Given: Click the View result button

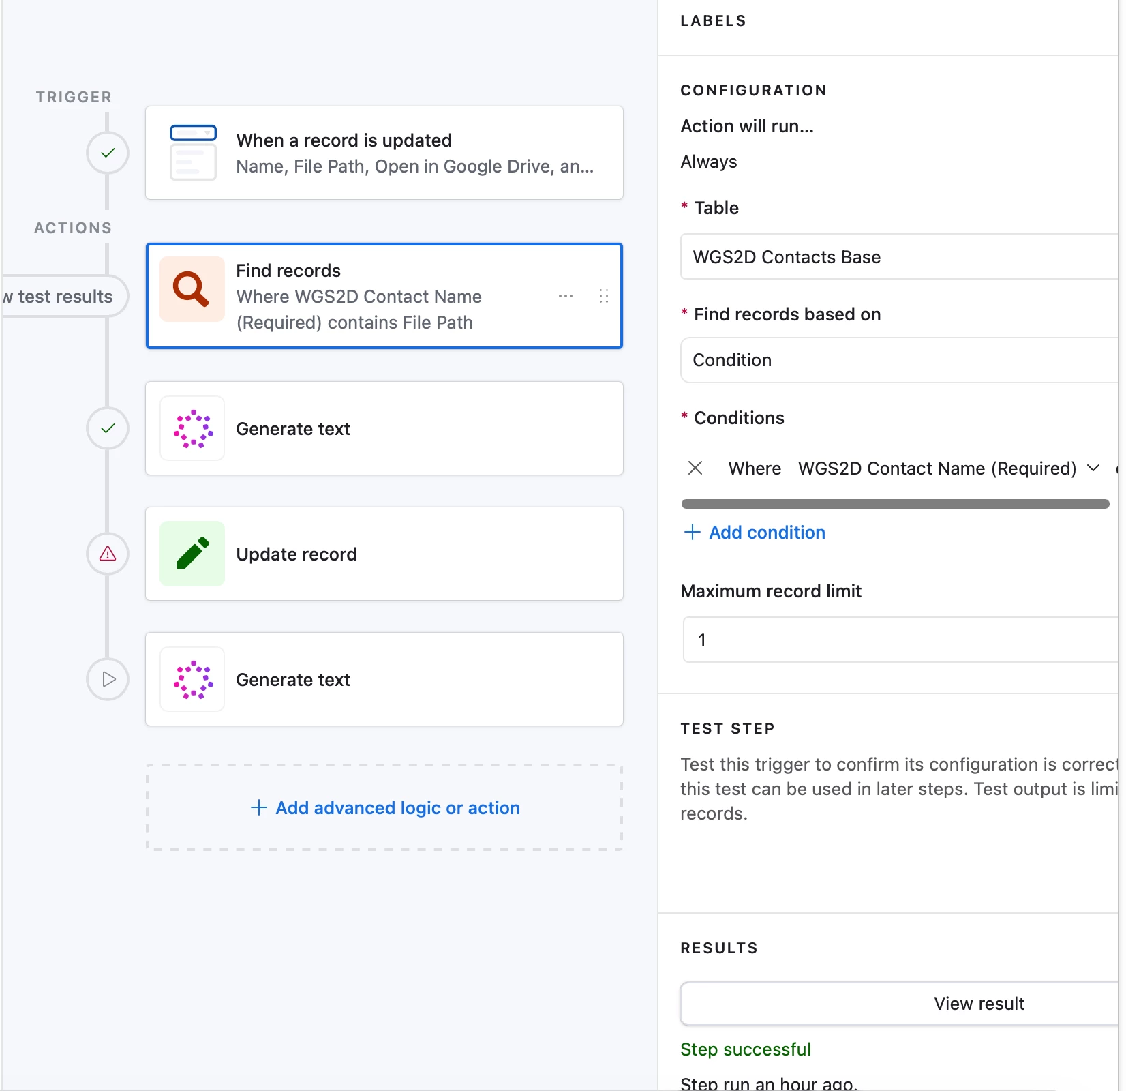Looking at the screenshot, I should point(978,1004).
